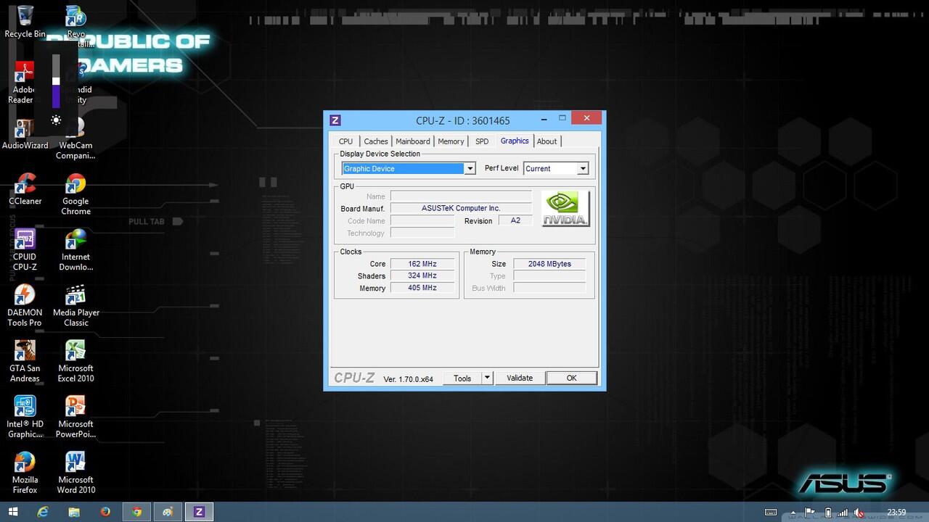This screenshot has width=929, height=522.
Task: Click the OK button
Action: point(571,378)
